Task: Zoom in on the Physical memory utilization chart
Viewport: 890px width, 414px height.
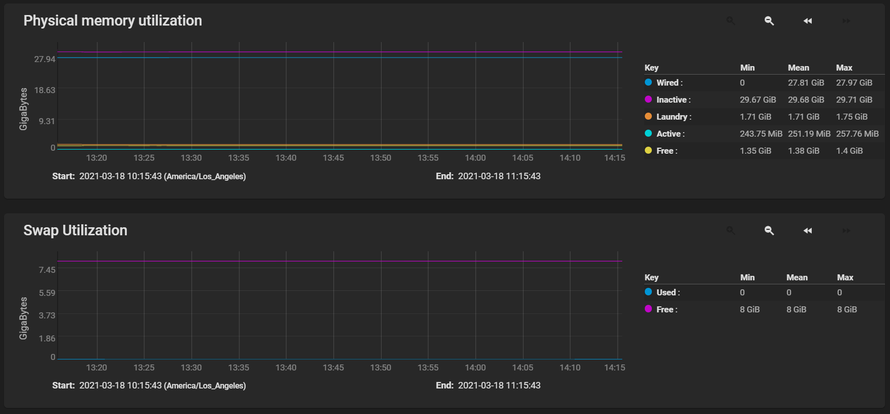Action: pos(731,21)
